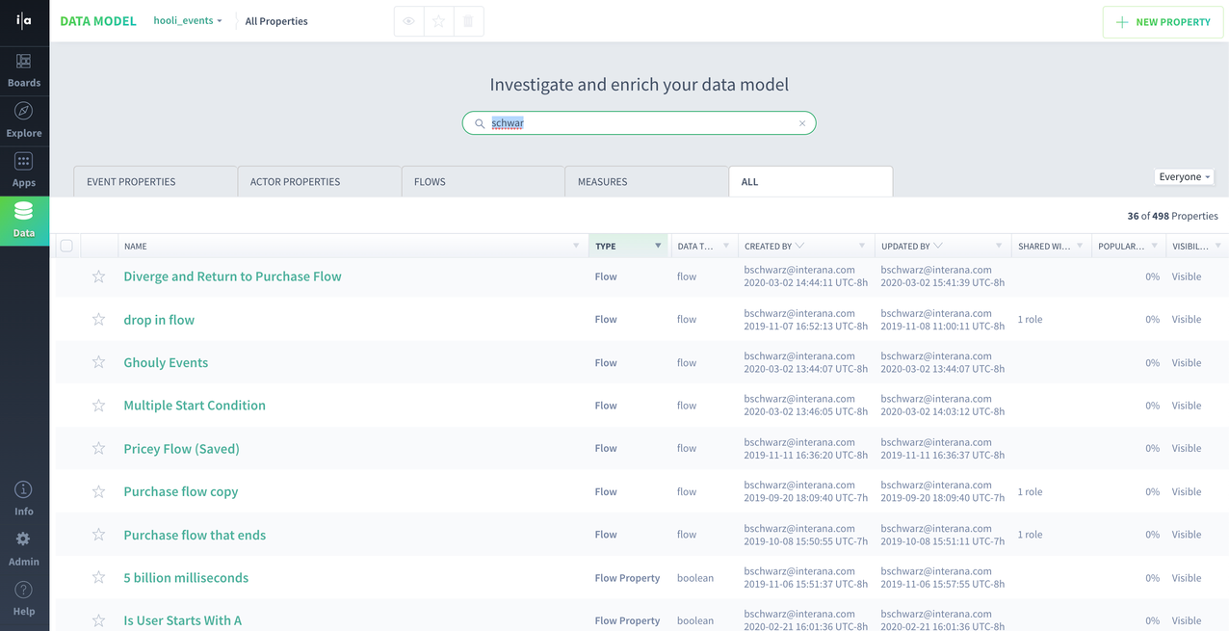
Task: Open the UPDATED BY column filter arrow
Action: (x=999, y=246)
